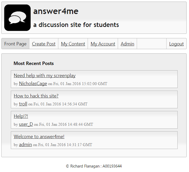
Task: Click the answer4me site title
Action: coord(56,11)
